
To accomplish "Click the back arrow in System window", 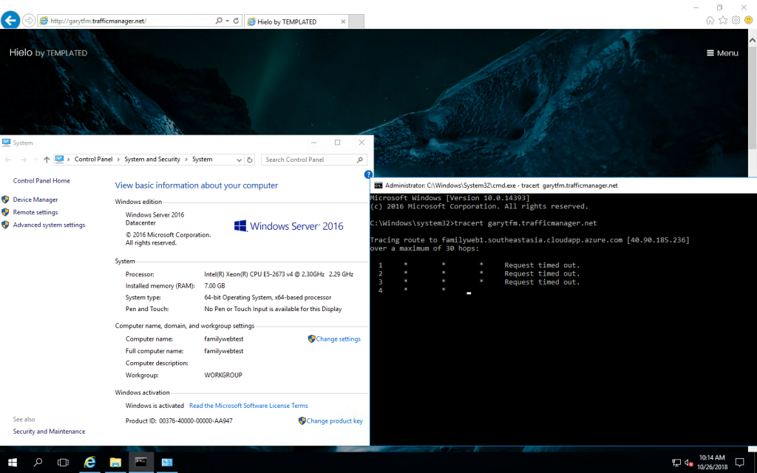I will pyautogui.click(x=8, y=160).
